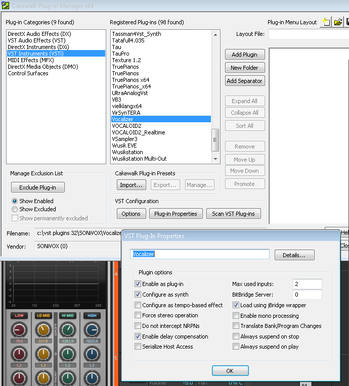Select the LOW band button in EQ
Image resolution: width=349 pixels, height=386 pixels.
click(x=19, y=315)
